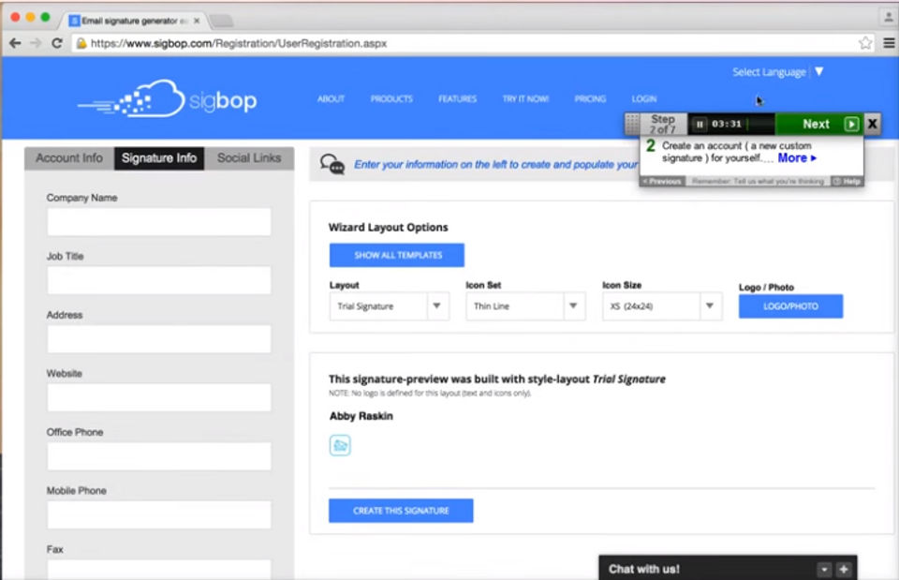Click SHOW ALL TEMPLATES button
Image resolution: width=899 pixels, height=580 pixels.
point(397,255)
